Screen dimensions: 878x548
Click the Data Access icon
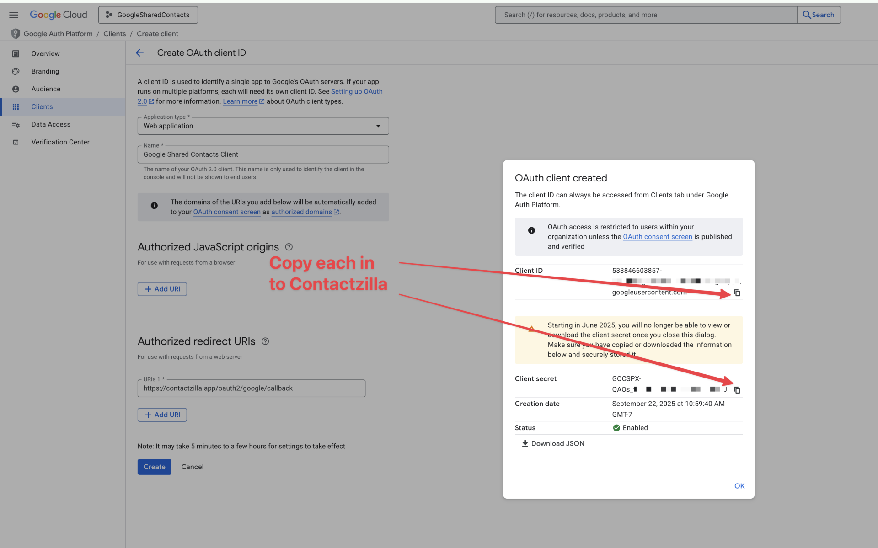point(16,124)
